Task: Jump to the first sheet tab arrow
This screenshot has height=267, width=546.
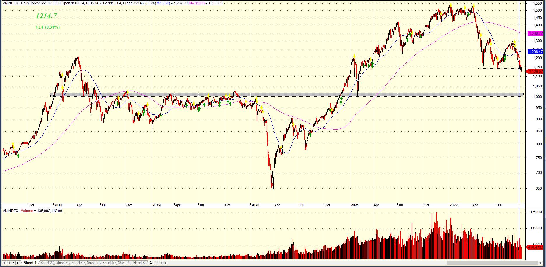Action: 4,263
